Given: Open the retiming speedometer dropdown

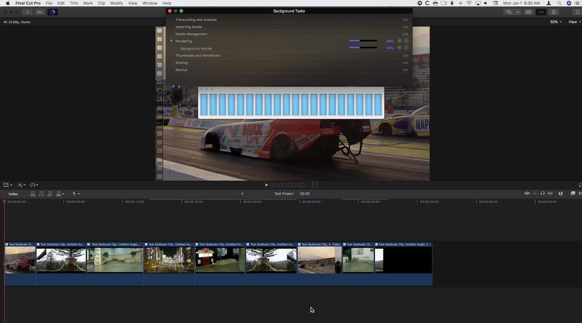Looking at the screenshot, I should pyautogui.click(x=34, y=185).
